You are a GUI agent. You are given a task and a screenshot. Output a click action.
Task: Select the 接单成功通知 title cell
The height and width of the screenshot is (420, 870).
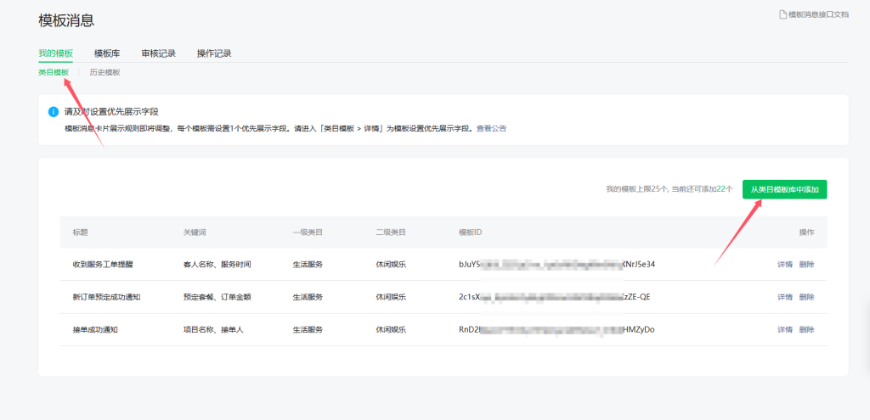(x=95, y=330)
